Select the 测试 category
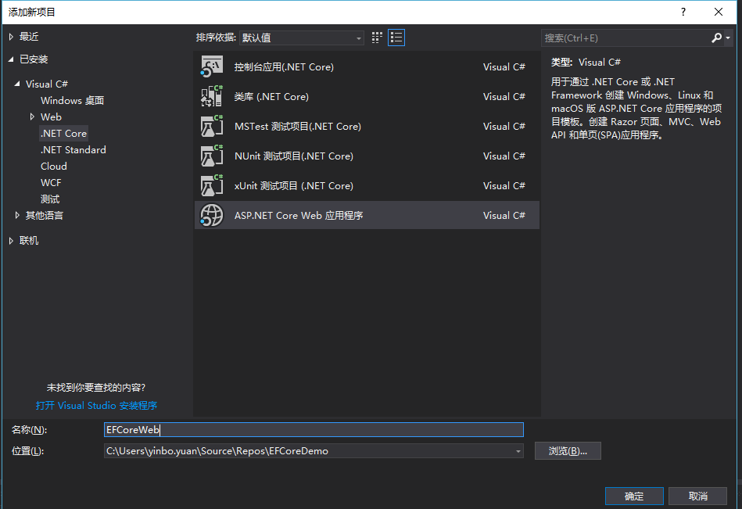The height and width of the screenshot is (509, 742). pos(50,199)
